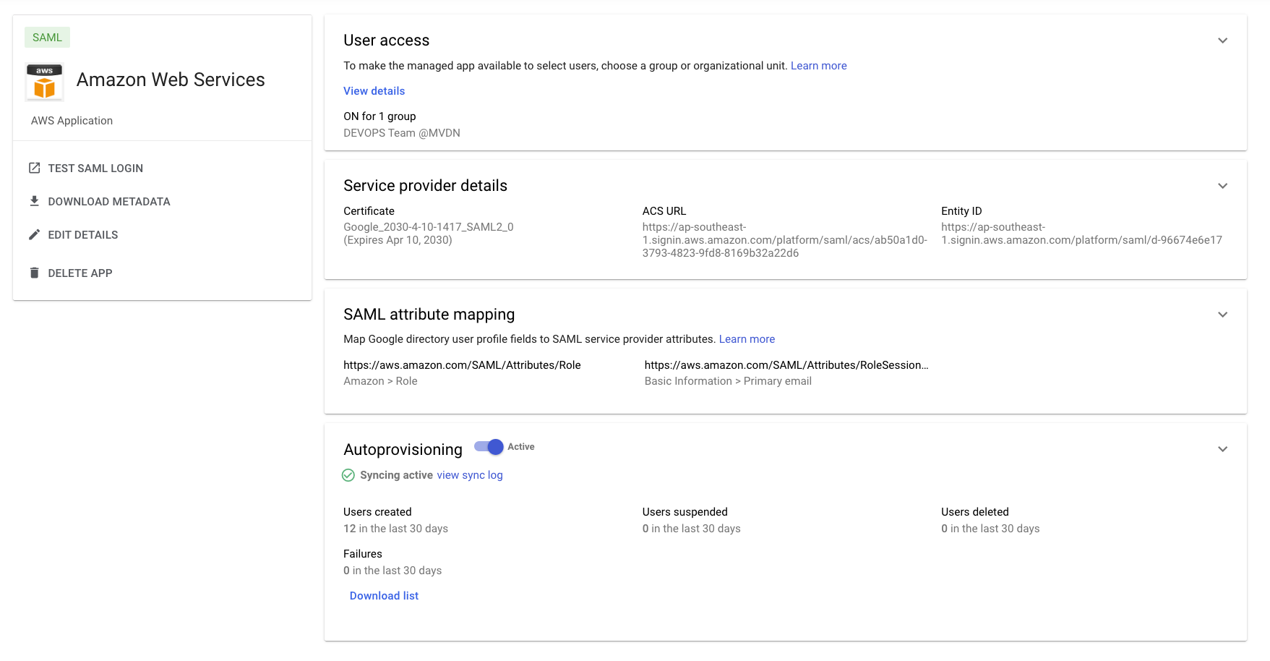Viewport: 1270px width, 661px height.
Task: Click the Google_2030-4-10-1417_SAML2_0 certificate name
Action: point(429,227)
